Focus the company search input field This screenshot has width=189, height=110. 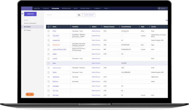pyautogui.click(x=62, y=15)
